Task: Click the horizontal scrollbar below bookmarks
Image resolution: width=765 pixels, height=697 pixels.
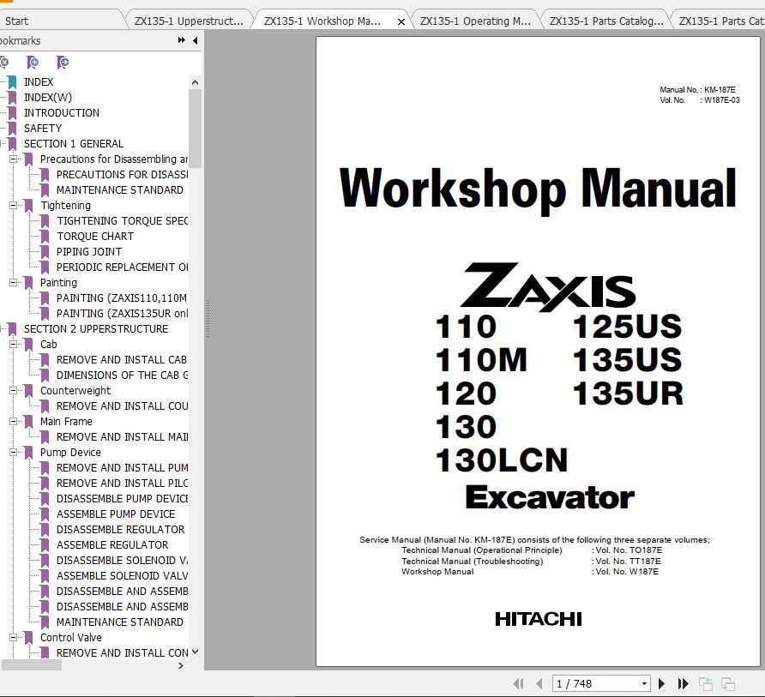Action: pos(32,664)
